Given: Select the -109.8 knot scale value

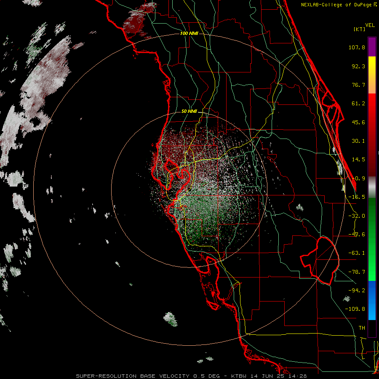Looking at the screenshot, I should [x=355, y=309].
